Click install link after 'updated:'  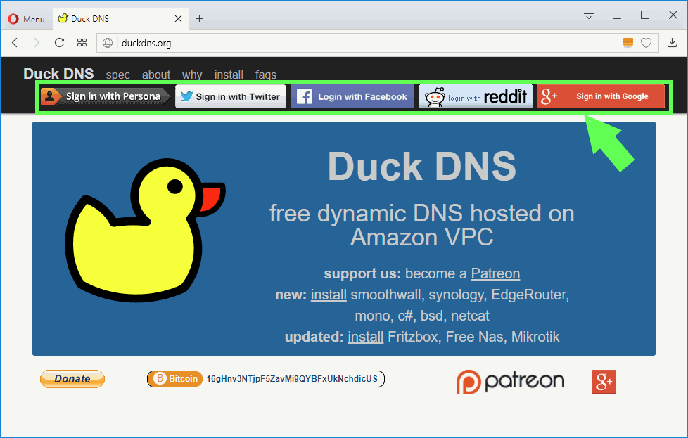tap(366, 337)
